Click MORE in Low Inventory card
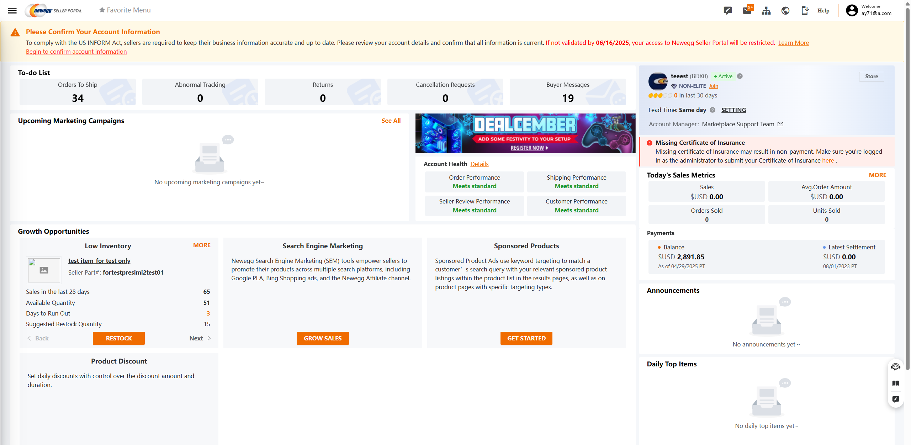911x445 pixels. click(x=202, y=245)
